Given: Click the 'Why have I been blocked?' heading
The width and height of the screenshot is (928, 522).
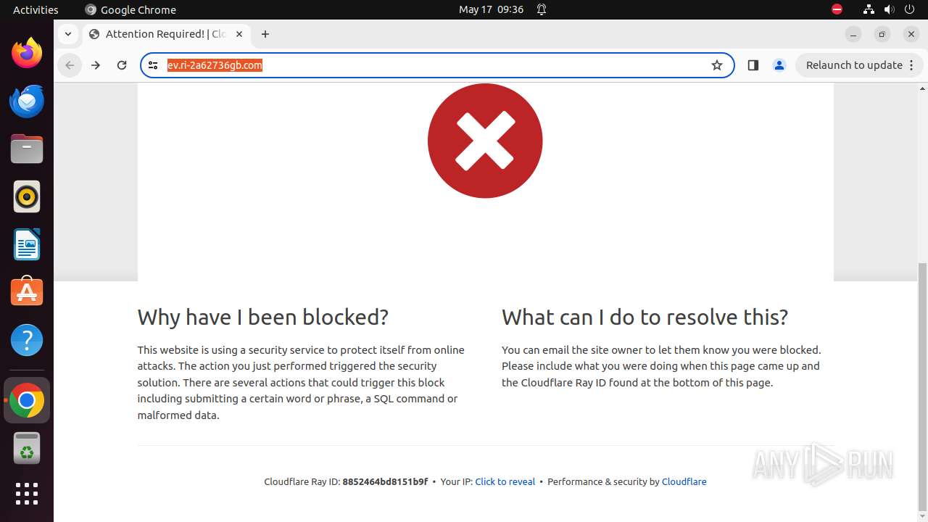Looking at the screenshot, I should 263,317.
